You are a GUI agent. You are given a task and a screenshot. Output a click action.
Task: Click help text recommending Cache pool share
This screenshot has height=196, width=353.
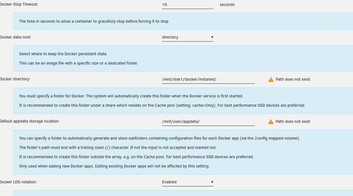pyautogui.click(x=162, y=106)
